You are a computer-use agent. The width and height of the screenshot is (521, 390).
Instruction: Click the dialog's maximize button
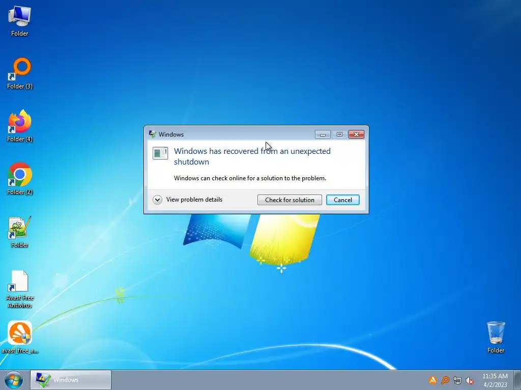[339, 134]
